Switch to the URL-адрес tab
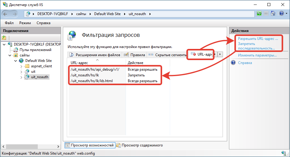290x157 pixels. (x=201, y=54)
